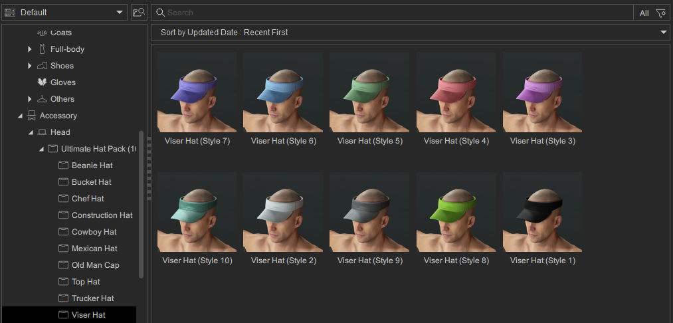
Task: Collapse the Head tree node
Action: pyautogui.click(x=31, y=133)
